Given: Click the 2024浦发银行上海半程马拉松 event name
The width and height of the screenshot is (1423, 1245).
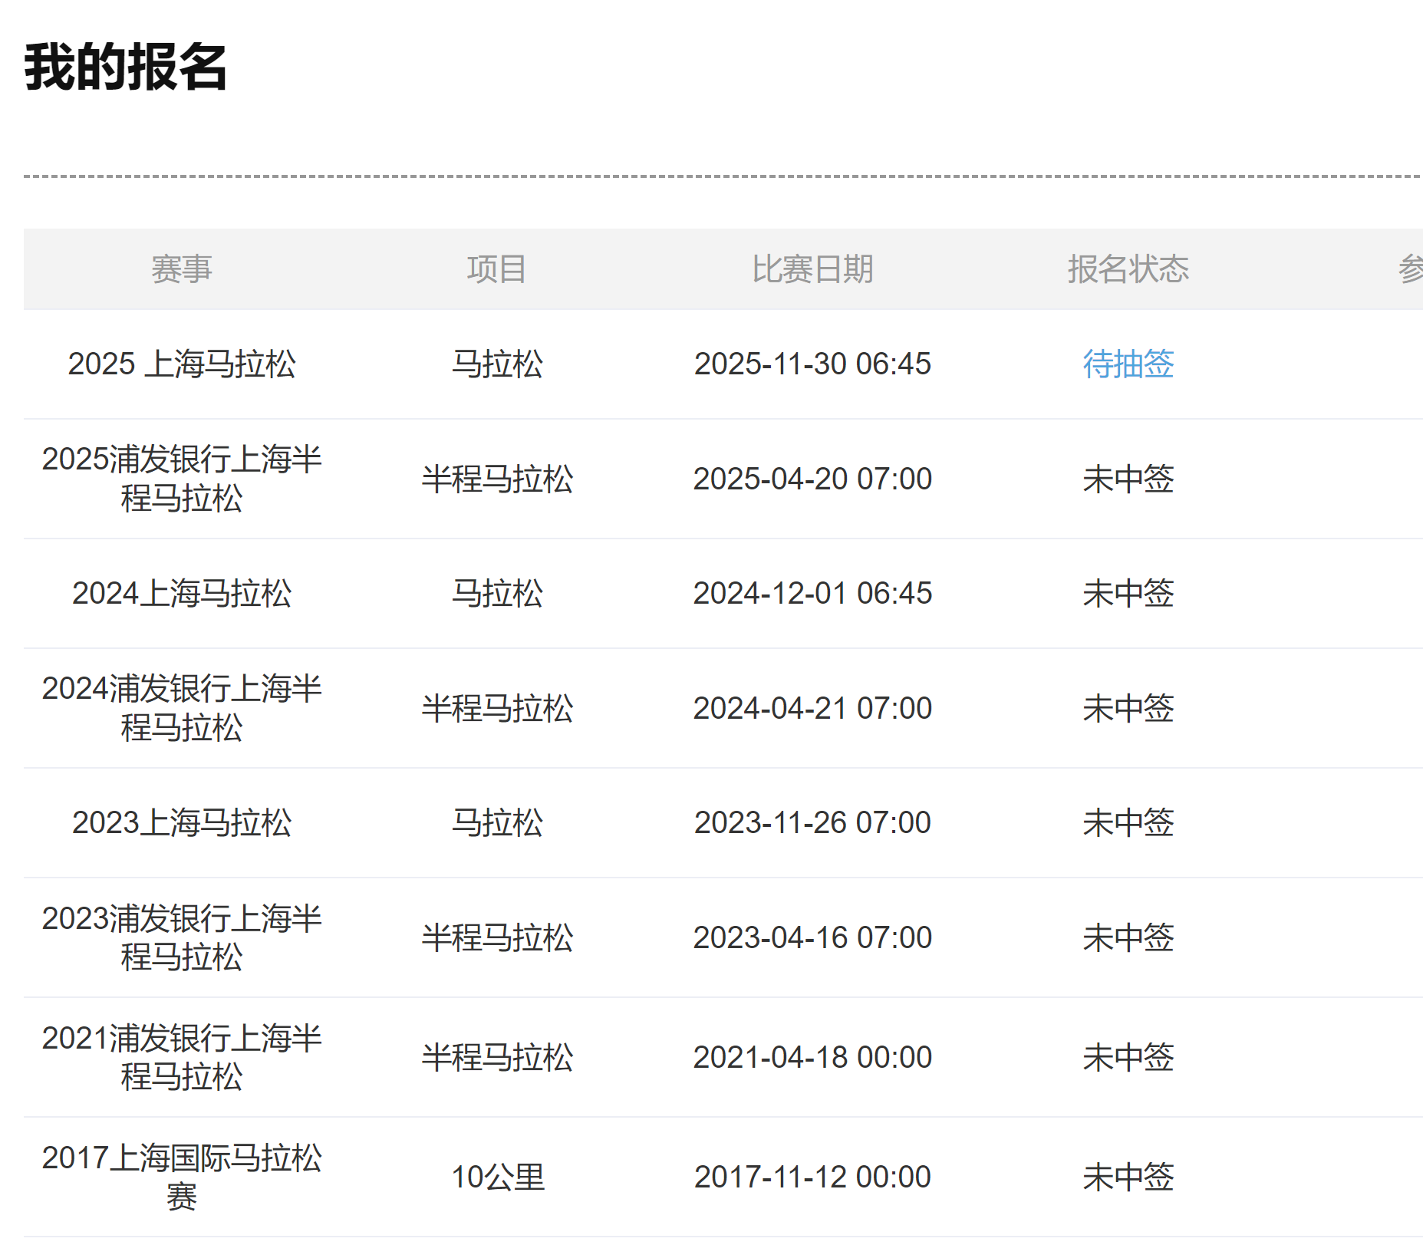Looking at the screenshot, I should (x=181, y=708).
